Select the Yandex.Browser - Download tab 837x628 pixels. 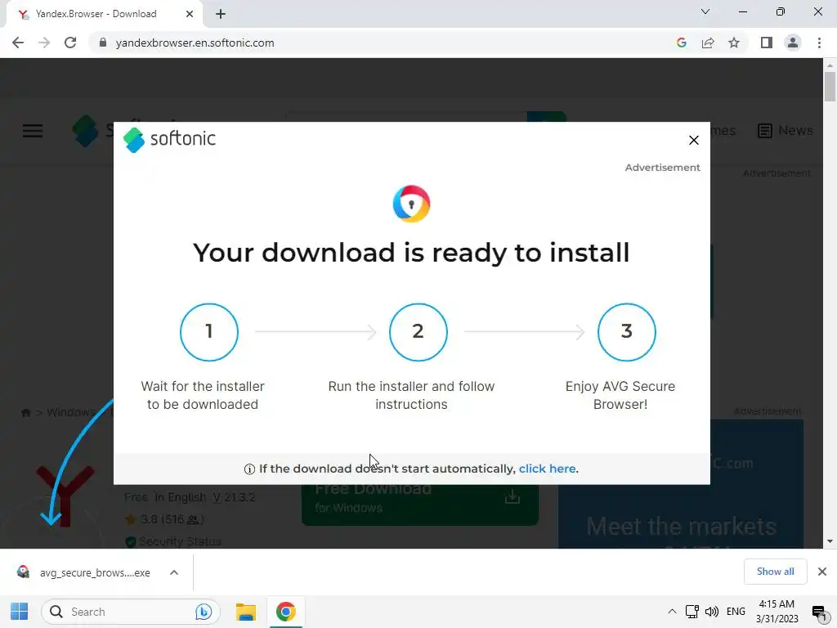pos(104,14)
